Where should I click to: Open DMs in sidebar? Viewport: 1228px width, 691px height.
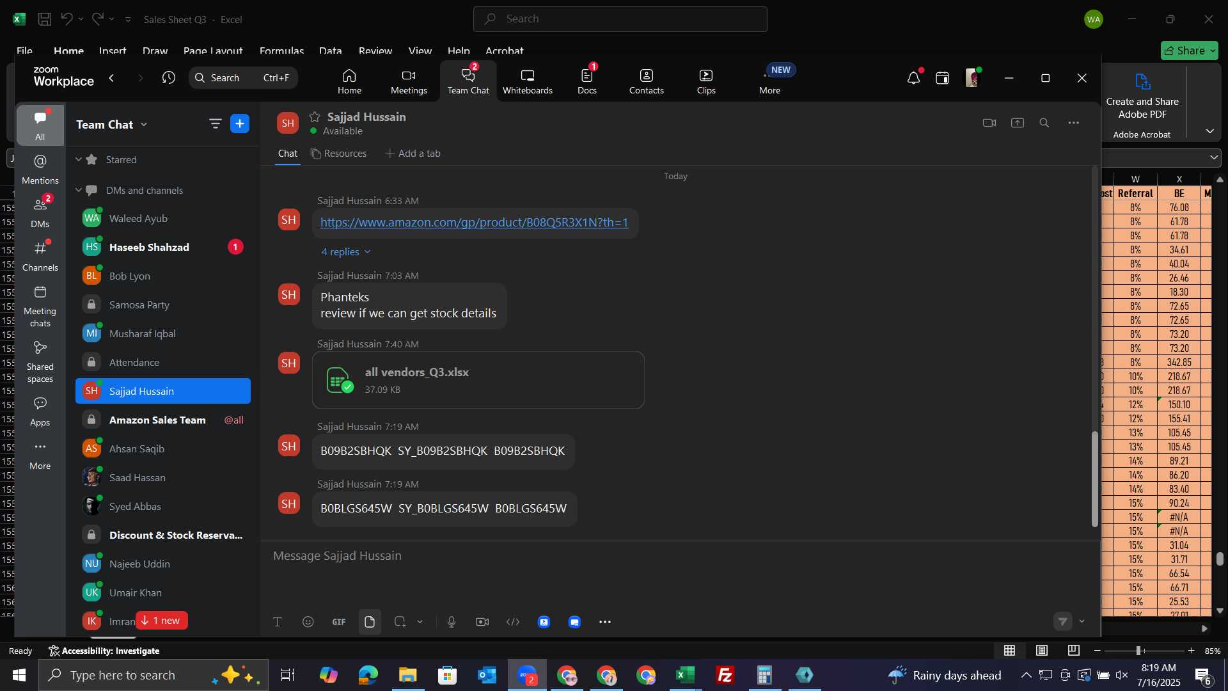coord(40,212)
